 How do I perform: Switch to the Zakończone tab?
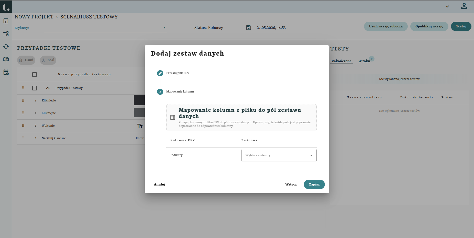341,61
